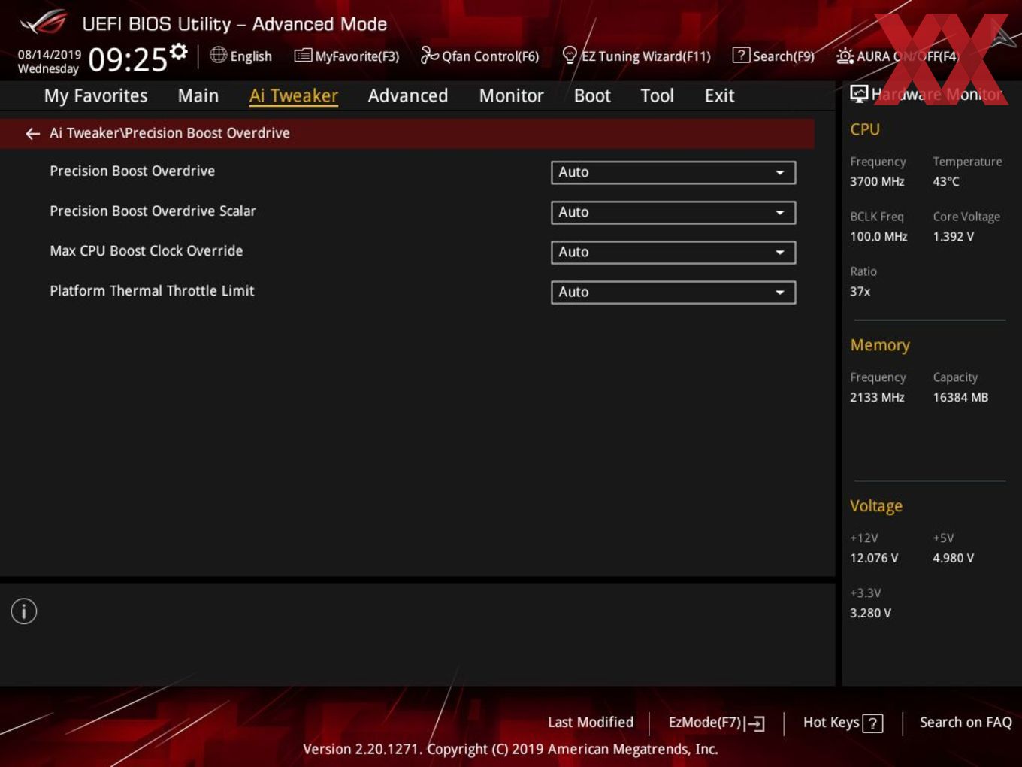
Task: Click Ratio value 37x
Action: click(x=860, y=291)
